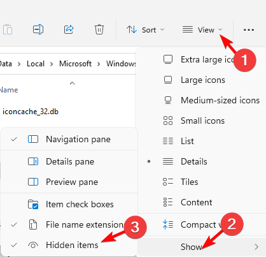Toggle Item check boxes option
Screen dimensions: 266x257
point(69,204)
